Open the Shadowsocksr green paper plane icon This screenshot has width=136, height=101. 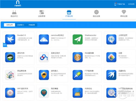click(78, 39)
